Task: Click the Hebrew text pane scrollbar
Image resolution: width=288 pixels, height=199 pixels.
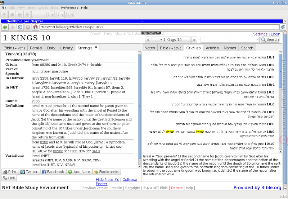Action: point(280,102)
